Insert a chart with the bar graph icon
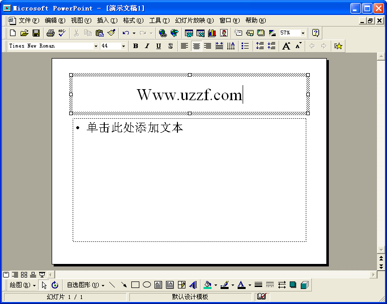This screenshot has width=387, height=304. pos(212,33)
